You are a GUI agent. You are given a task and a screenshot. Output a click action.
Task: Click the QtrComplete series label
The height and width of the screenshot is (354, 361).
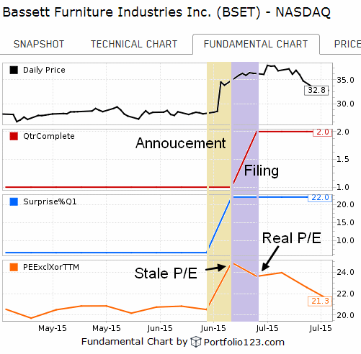[x=49, y=136]
